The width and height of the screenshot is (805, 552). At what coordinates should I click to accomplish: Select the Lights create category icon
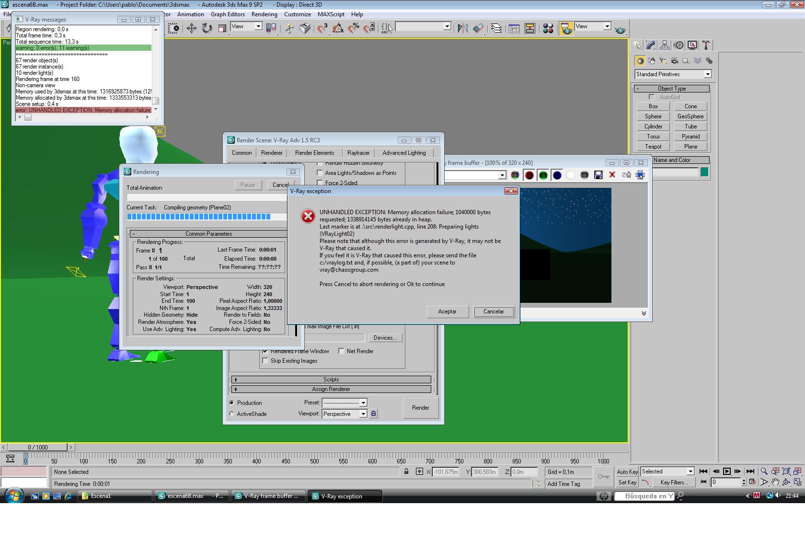663,61
